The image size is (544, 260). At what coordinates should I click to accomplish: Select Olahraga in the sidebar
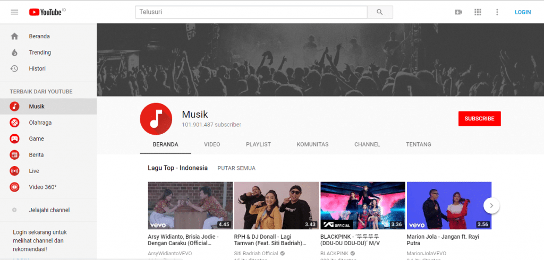coord(48,123)
